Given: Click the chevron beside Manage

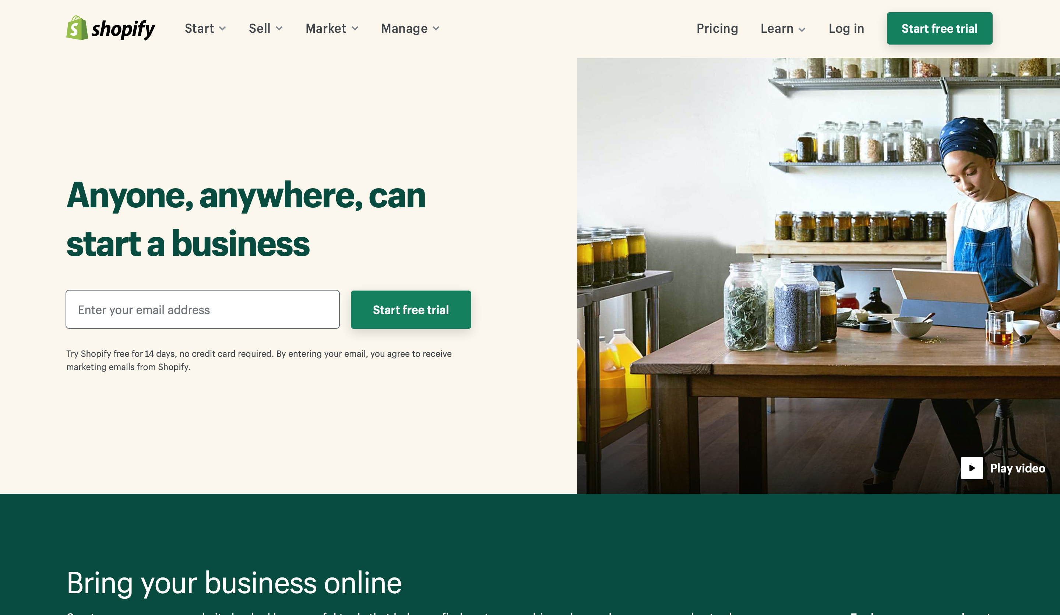Looking at the screenshot, I should pyautogui.click(x=436, y=29).
